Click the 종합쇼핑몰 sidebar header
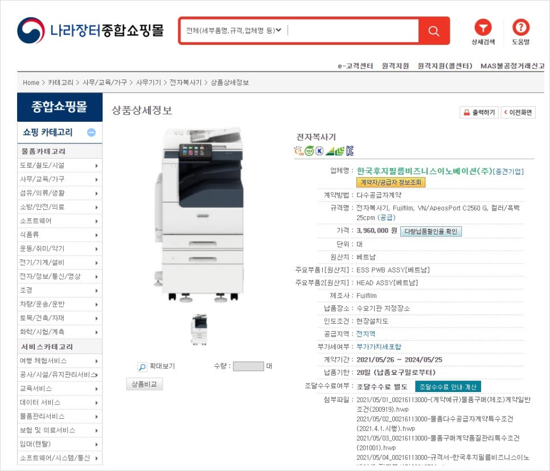550x471 pixels. [60, 107]
